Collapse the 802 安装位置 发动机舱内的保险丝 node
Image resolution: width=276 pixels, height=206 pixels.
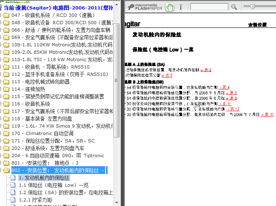tap(1, 170)
